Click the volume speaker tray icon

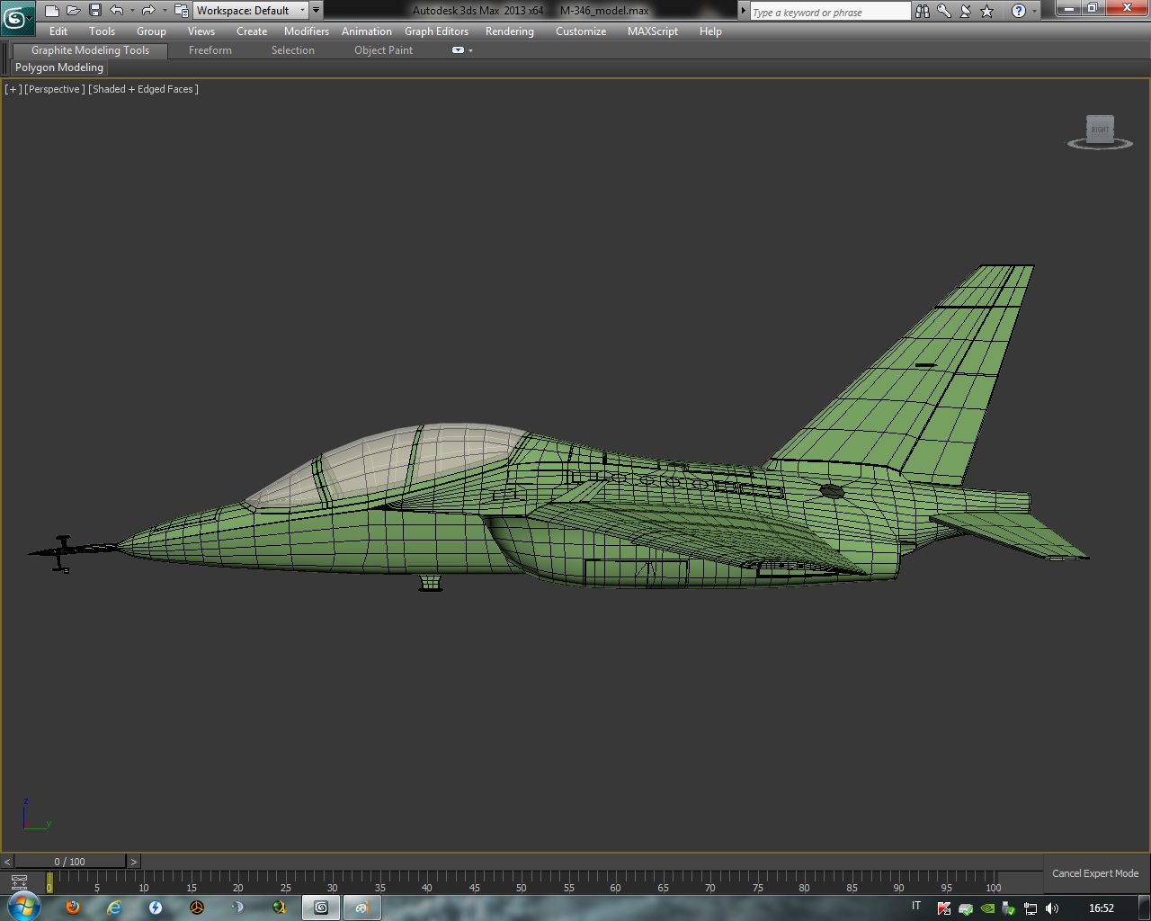tap(1052, 908)
